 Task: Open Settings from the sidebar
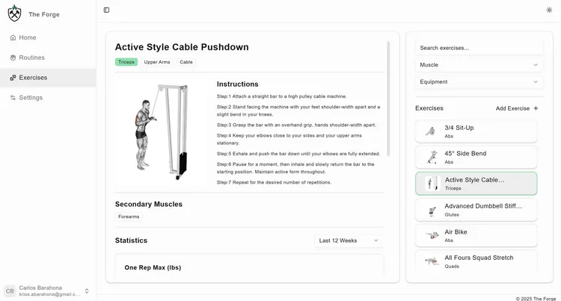coord(31,98)
